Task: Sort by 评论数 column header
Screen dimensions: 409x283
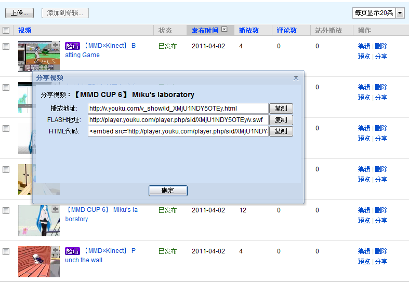Action: point(287,30)
